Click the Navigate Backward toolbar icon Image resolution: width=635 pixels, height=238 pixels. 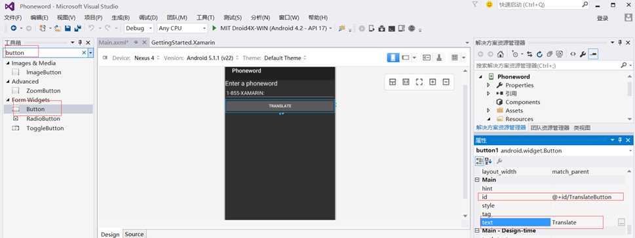[14, 28]
